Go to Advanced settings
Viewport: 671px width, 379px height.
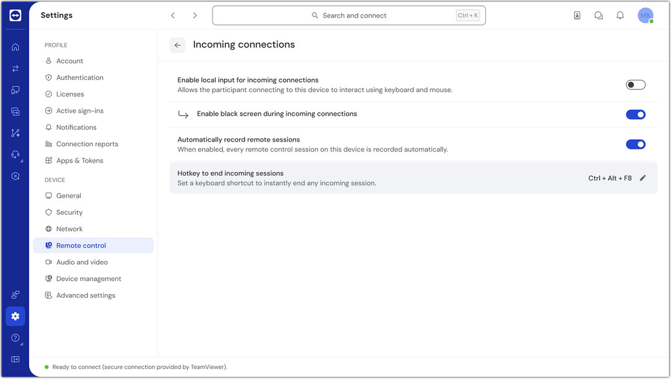pyautogui.click(x=85, y=296)
